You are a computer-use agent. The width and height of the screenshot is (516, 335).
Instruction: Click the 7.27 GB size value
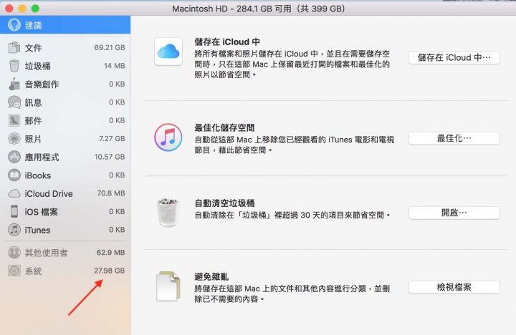[x=112, y=138]
